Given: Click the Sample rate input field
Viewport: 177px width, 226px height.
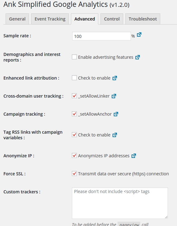Looking at the screenshot, I should click(101, 36).
